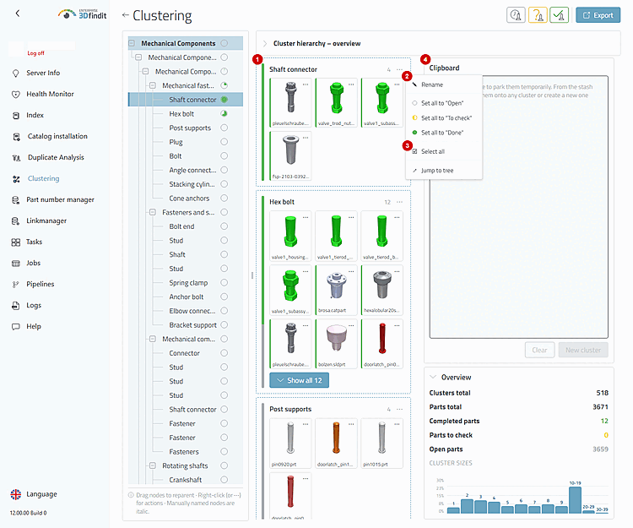This screenshot has width=633, height=528.
Task: Go back using arrow beside Clustering title
Action: 125,15
